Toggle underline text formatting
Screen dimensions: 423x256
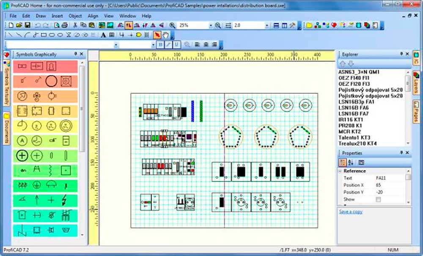tap(177, 45)
